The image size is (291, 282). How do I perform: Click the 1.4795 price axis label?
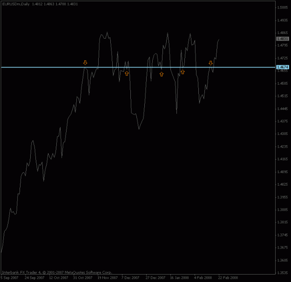tap(283, 46)
